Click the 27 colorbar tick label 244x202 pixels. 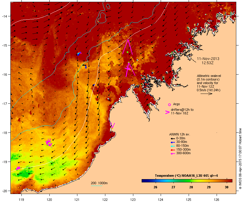coord(173,187)
